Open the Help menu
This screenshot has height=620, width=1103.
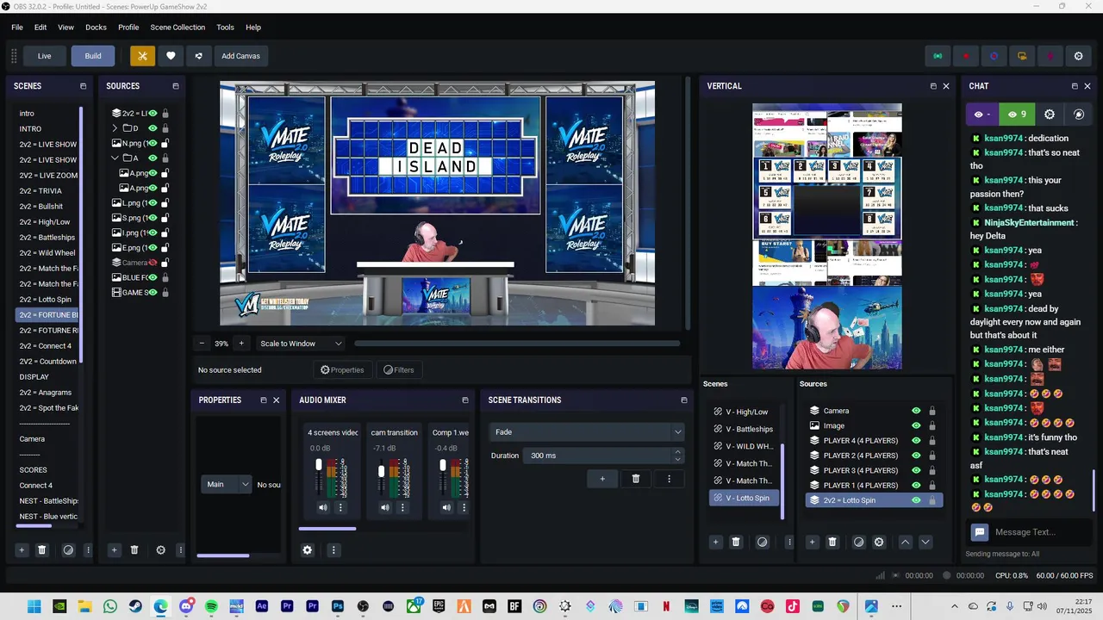coord(253,28)
